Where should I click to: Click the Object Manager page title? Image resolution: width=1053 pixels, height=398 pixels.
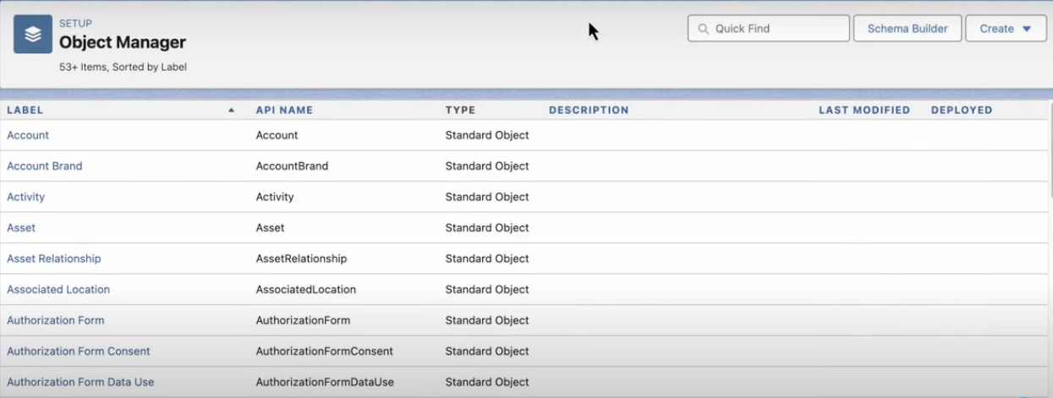(x=123, y=42)
